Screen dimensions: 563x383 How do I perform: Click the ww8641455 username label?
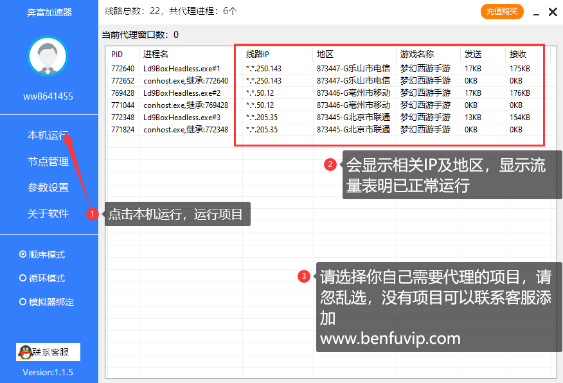[x=48, y=96]
